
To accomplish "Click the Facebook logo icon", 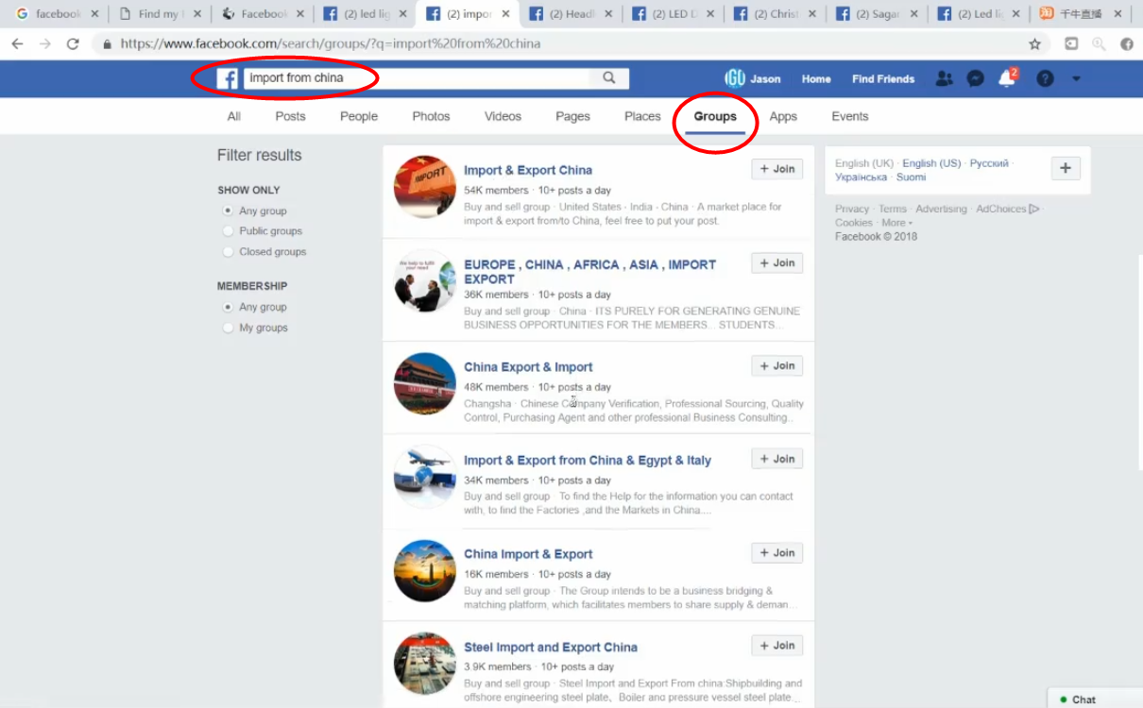I will [x=227, y=78].
